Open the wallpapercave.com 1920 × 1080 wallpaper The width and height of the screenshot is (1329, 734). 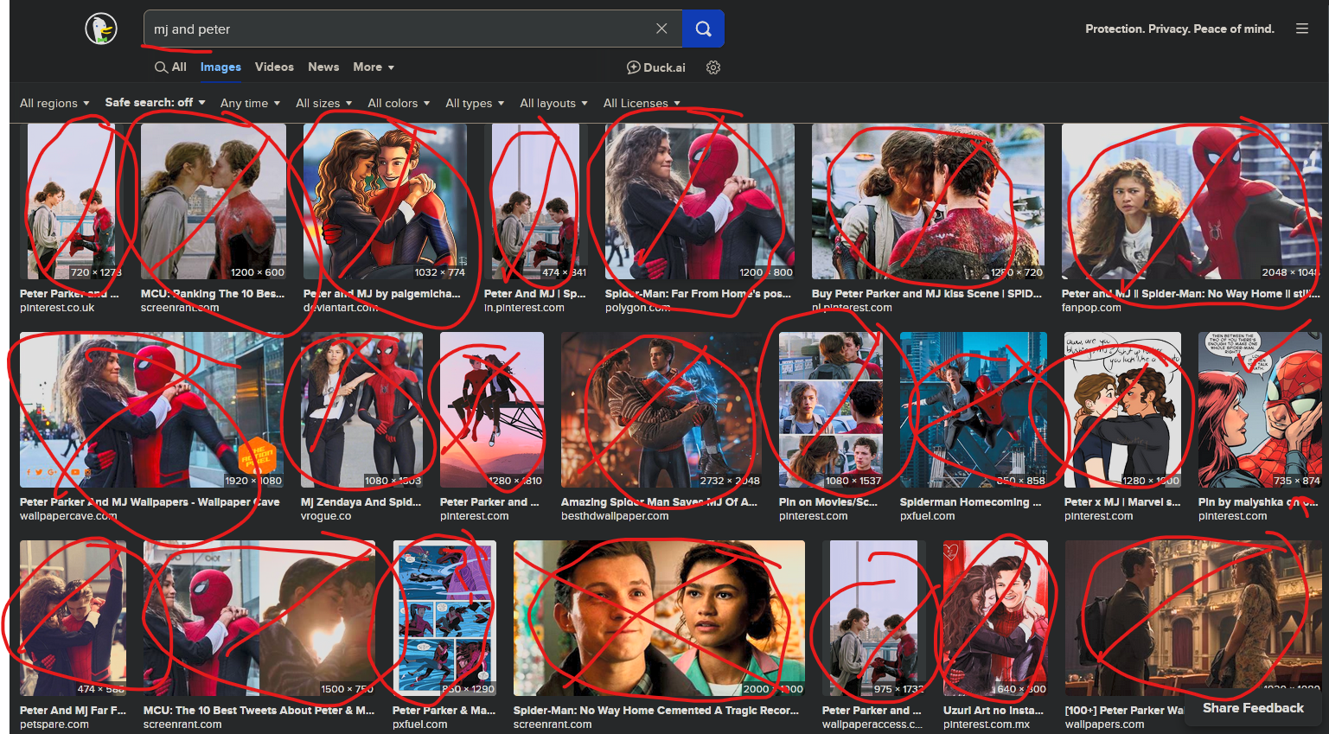pyautogui.click(x=151, y=410)
